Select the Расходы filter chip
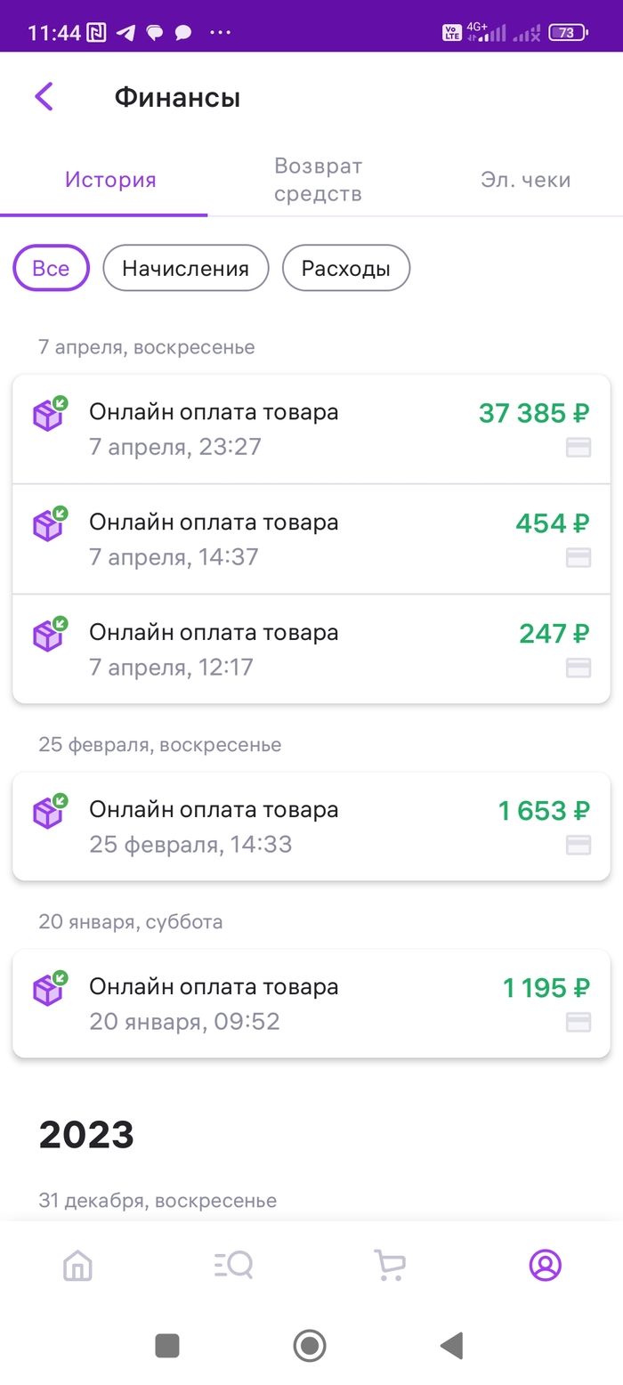Screen dimensions: 623x1385 tap(345, 268)
